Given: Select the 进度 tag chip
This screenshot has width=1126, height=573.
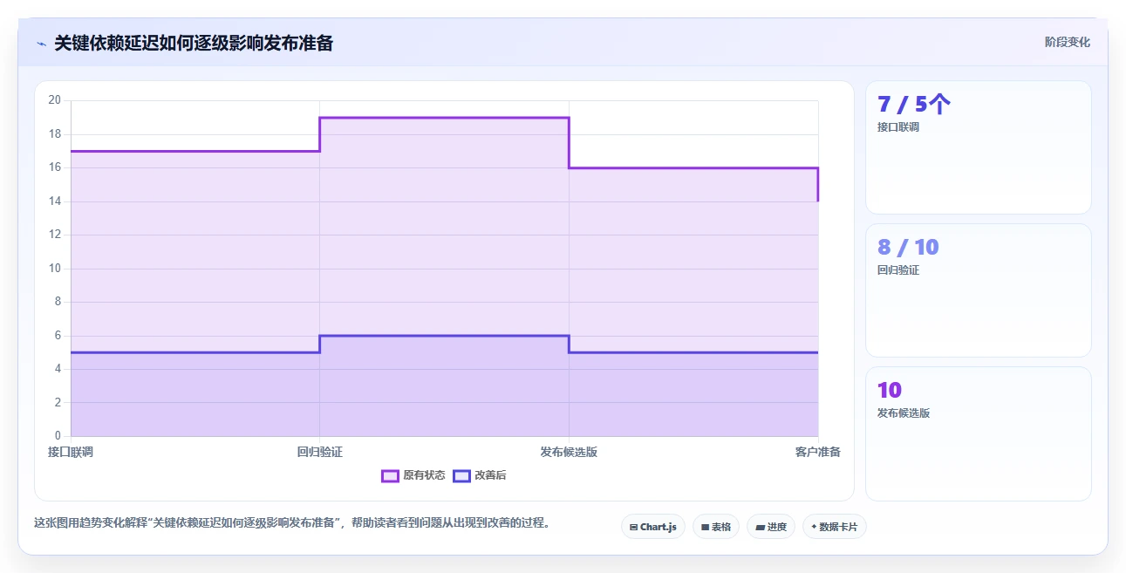Looking at the screenshot, I should (x=771, y=527).
